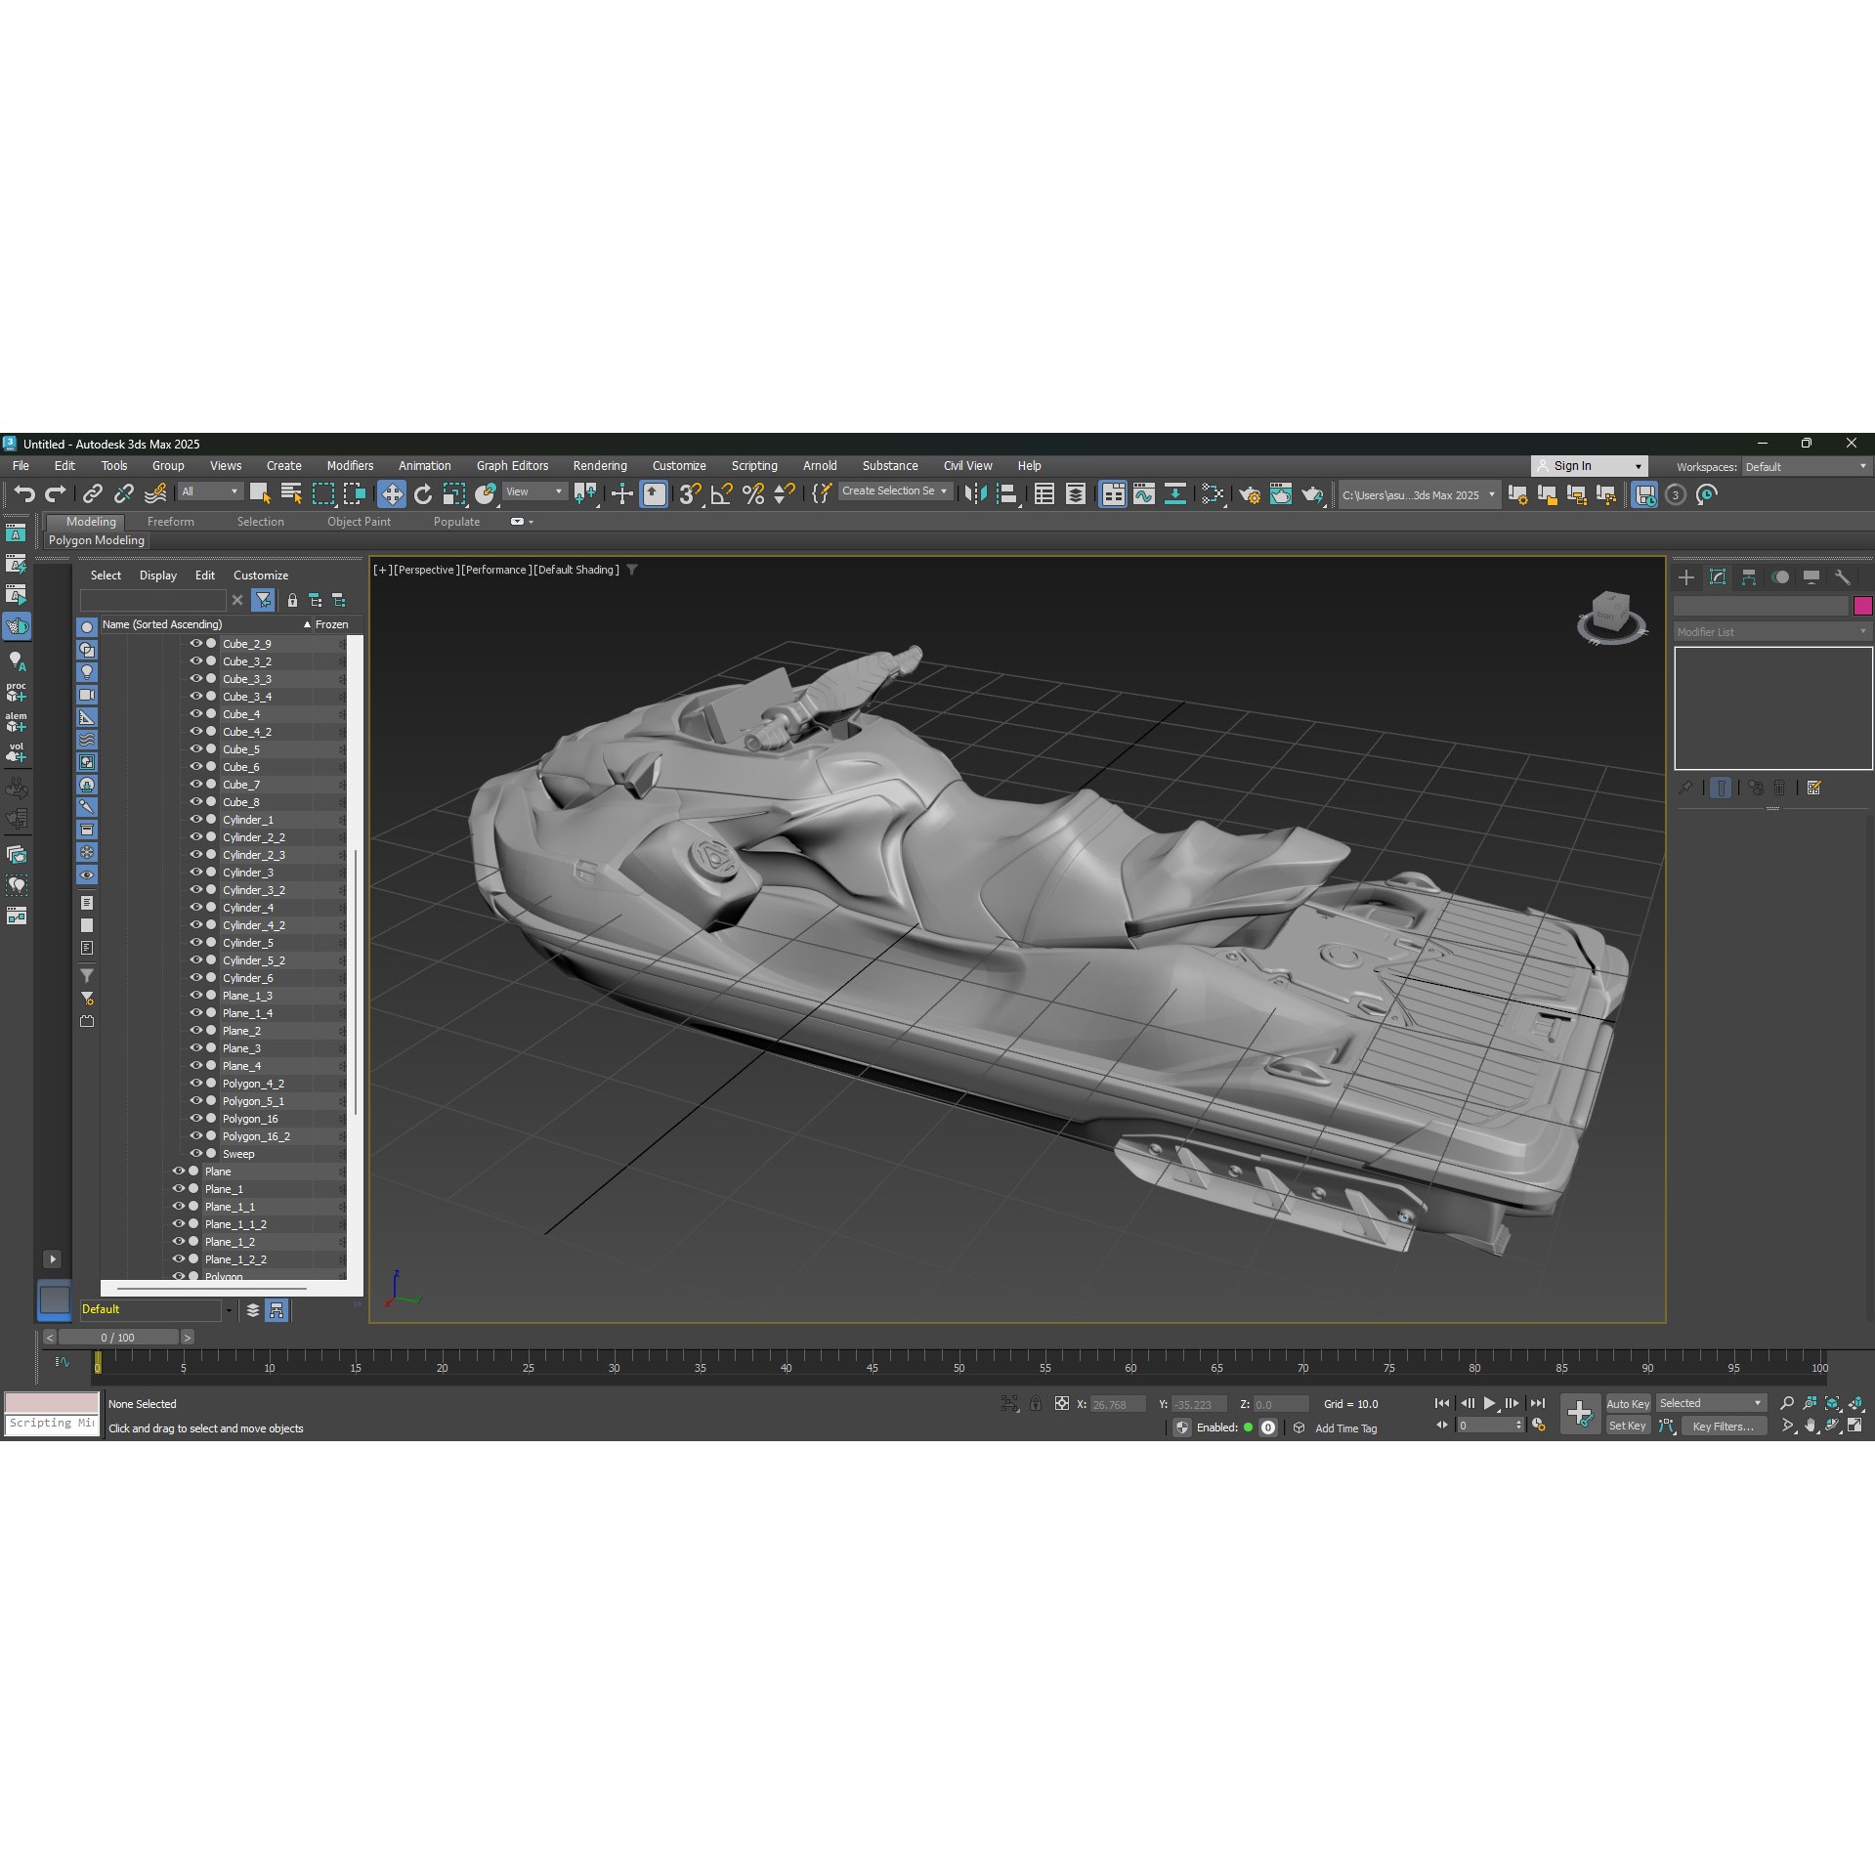
Task: Click the Auto Key button
Action: pyautogui.click(x=1629, y=1403)
